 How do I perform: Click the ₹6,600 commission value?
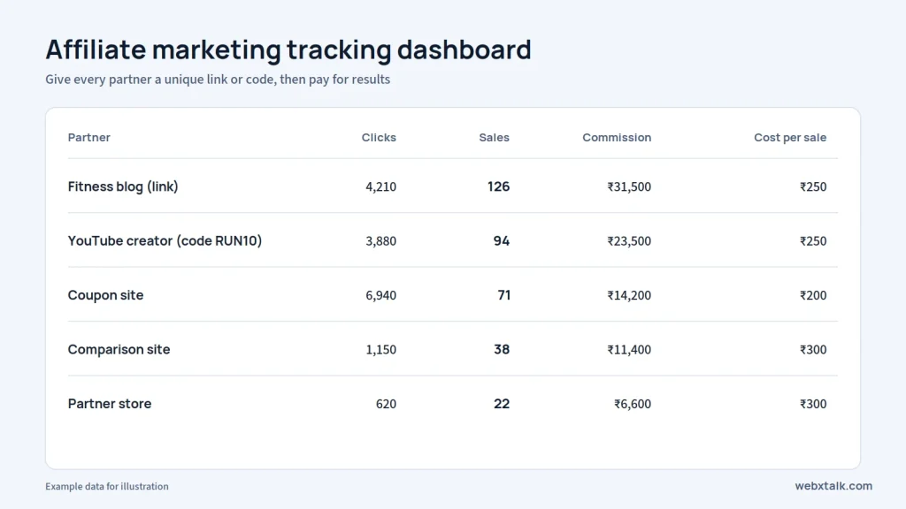click(633, 403)
